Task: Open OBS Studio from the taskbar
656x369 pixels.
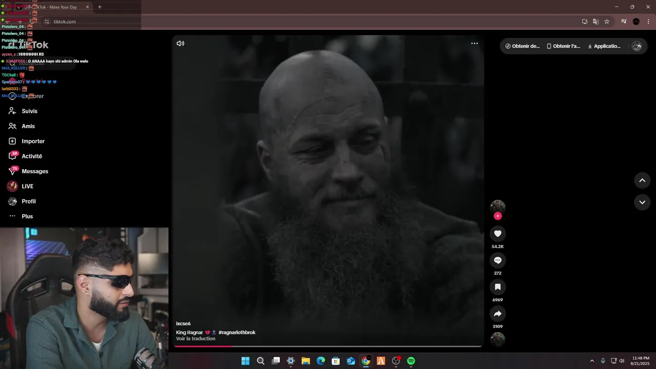Action: (396, 361)
